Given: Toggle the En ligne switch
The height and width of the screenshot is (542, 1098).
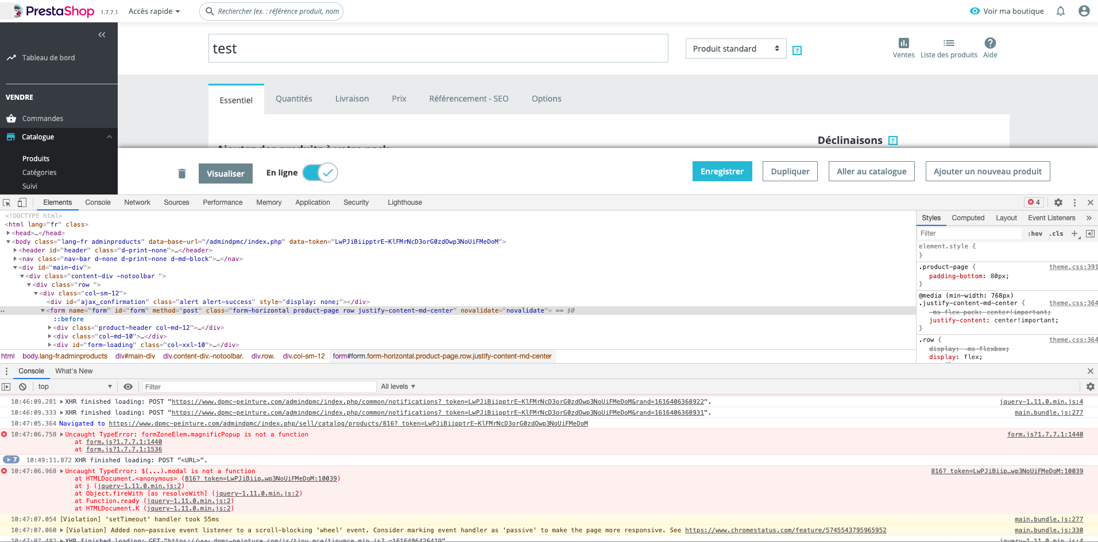Looking at the screenshot, I should tap(320, 173).
